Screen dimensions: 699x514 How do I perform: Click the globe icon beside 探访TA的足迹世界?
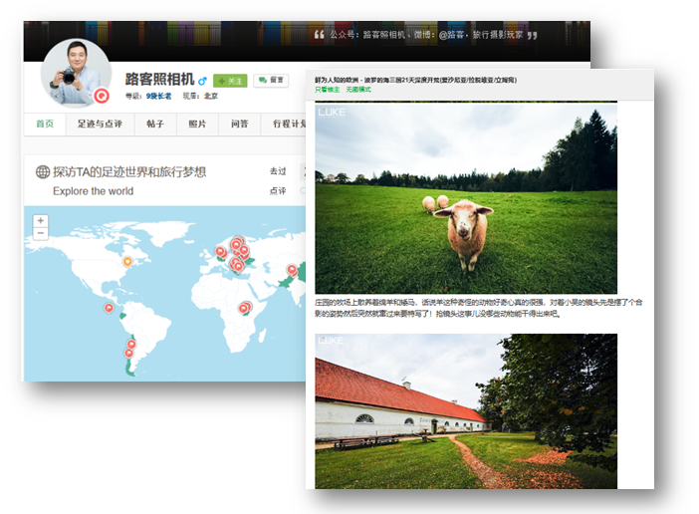(x=42, y=172)
